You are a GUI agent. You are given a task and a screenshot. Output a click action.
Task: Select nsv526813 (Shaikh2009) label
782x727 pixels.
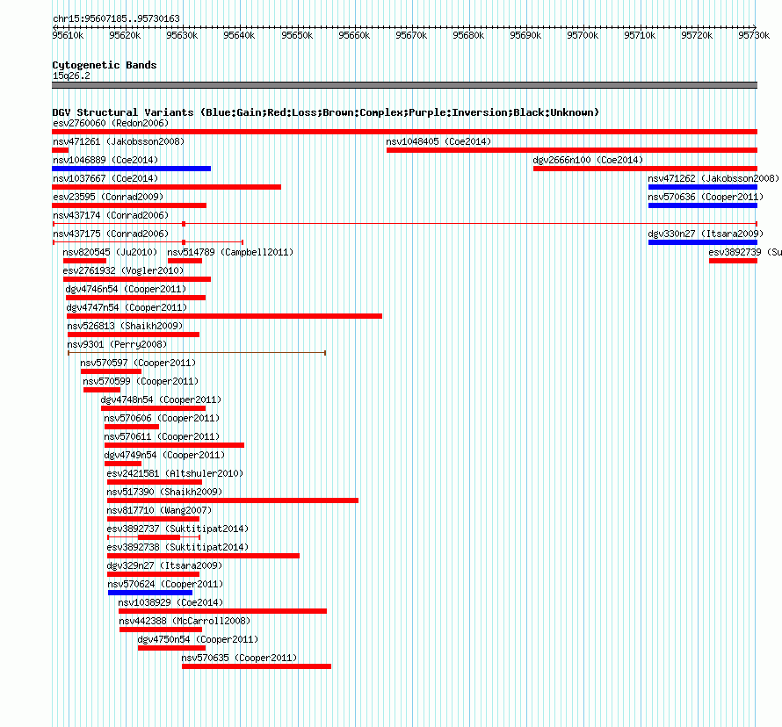pos(125,326)
